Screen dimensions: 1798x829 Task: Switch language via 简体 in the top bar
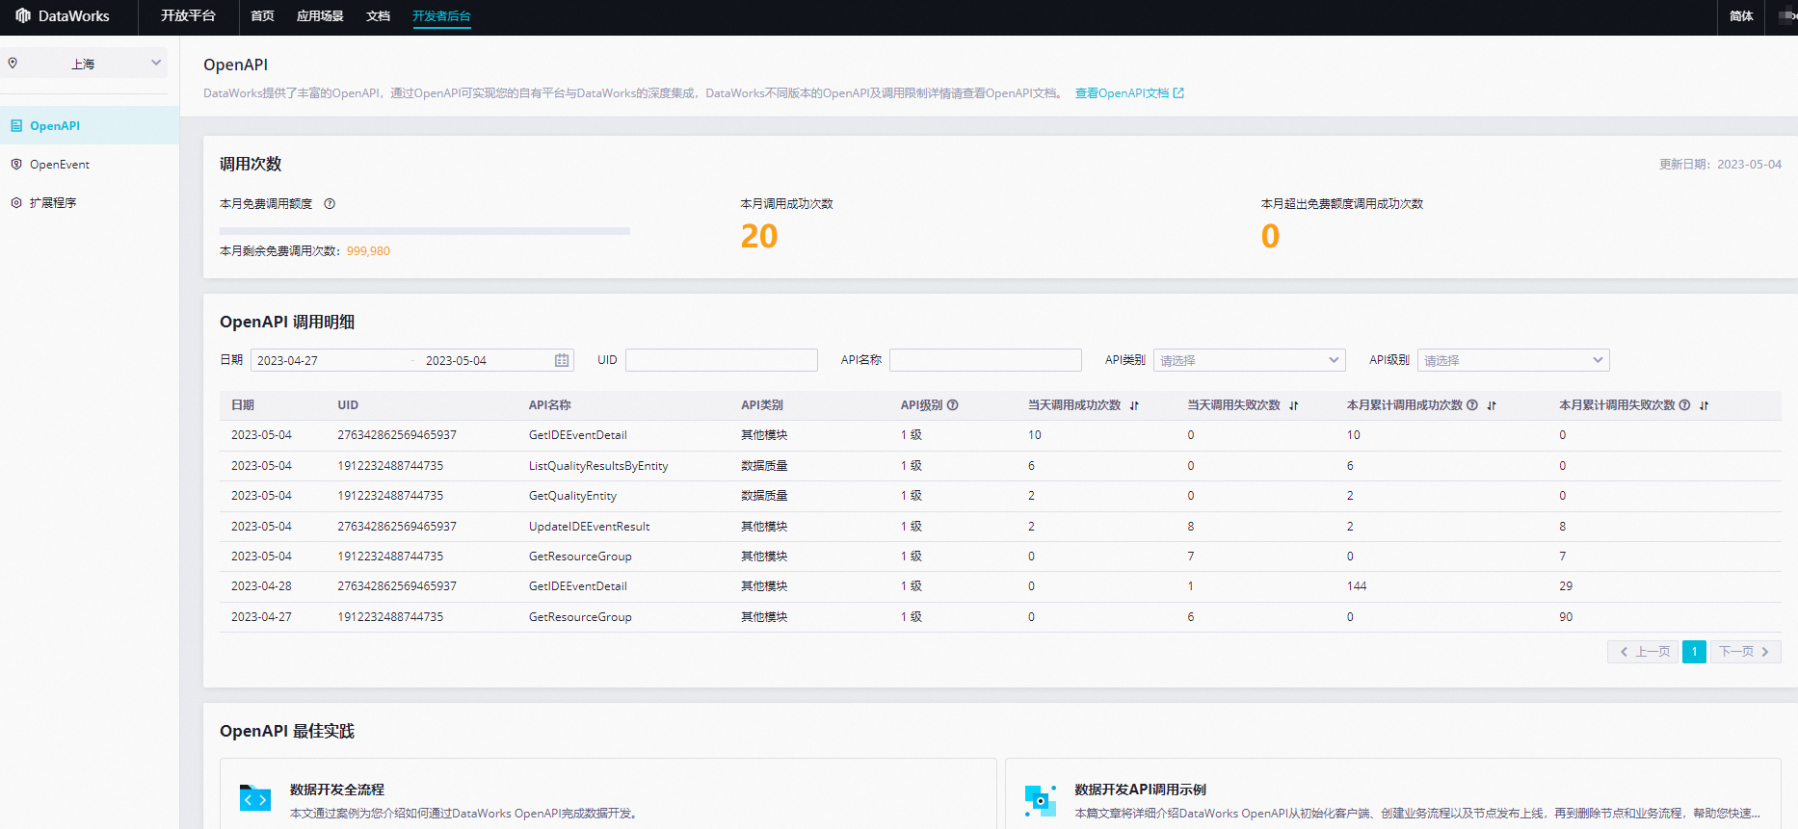pyautogui.click(x=1741, y=15)
